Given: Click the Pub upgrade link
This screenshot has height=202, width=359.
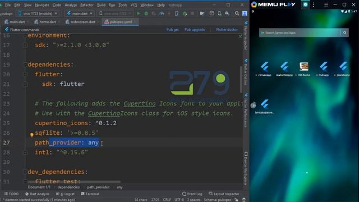Looking at the screenshot, I should point(195,30).
